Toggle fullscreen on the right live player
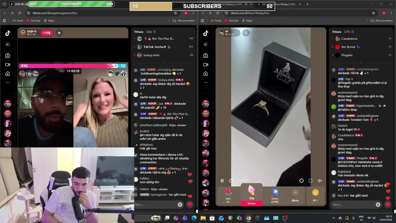 311,181
